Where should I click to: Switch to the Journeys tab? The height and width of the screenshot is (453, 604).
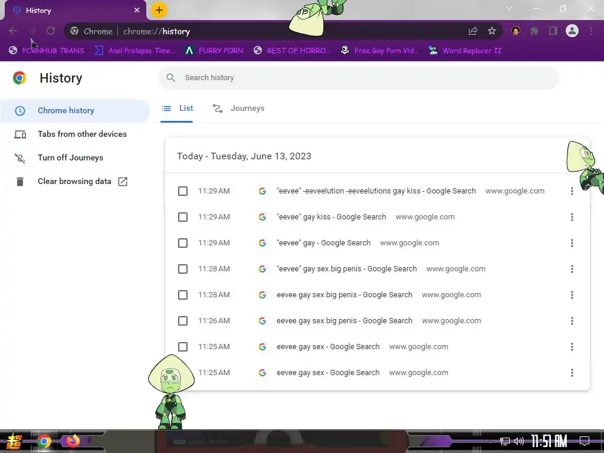238,109
